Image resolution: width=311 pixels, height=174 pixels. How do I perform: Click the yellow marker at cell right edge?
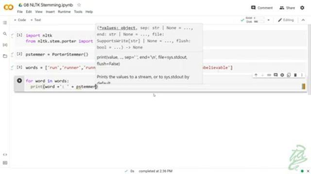click(303, 87)
